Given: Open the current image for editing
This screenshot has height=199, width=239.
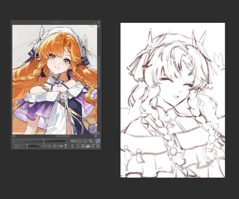Looking at the screenshot, I should tap(93, 146).
